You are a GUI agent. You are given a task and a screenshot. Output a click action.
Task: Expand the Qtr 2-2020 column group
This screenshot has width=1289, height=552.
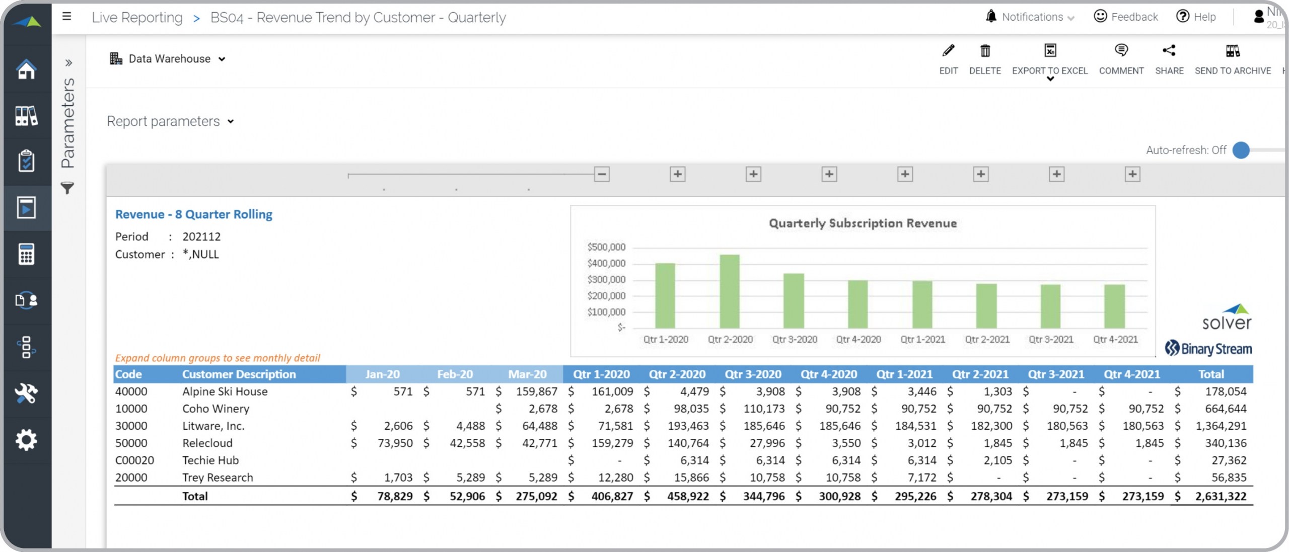point(678,174)
